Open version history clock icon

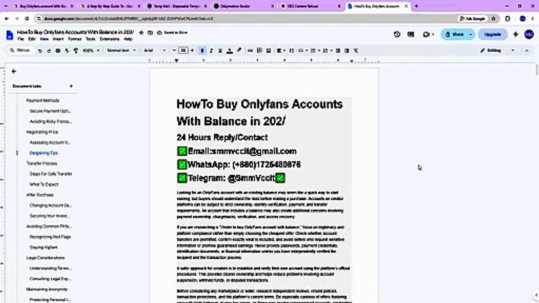click(397, 35)
